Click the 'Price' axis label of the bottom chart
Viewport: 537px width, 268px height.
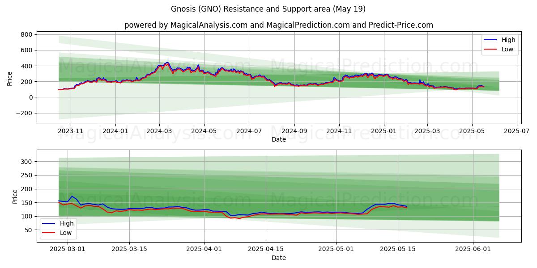(15, 197)
